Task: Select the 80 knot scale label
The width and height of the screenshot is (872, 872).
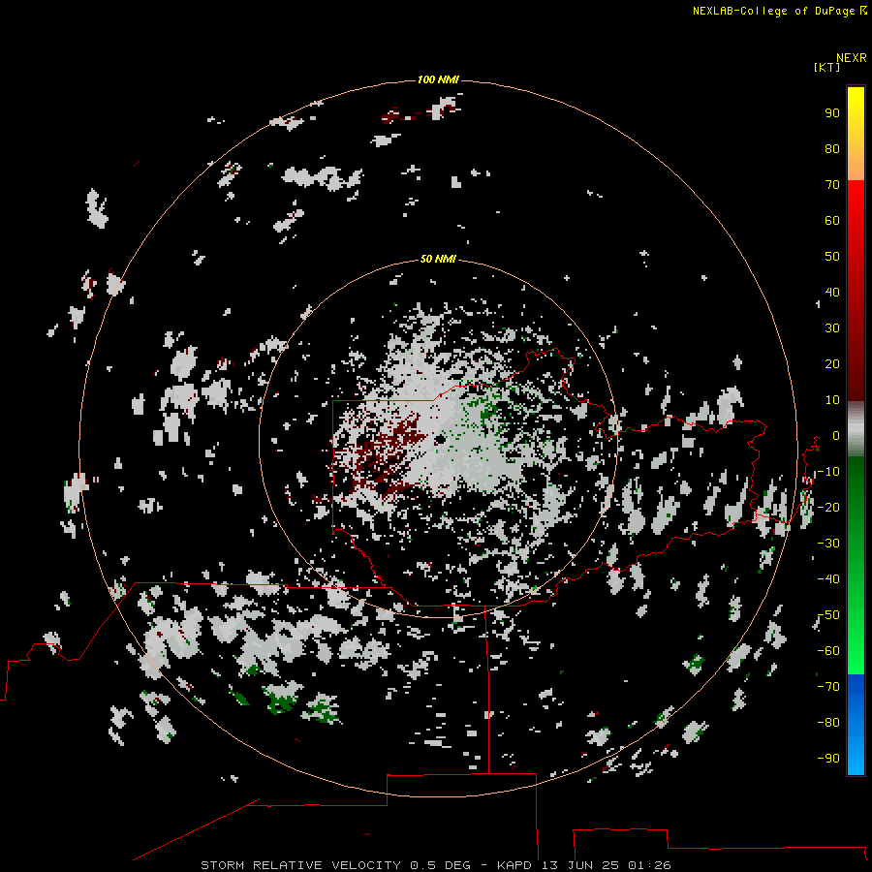Action: pos(832,148)
